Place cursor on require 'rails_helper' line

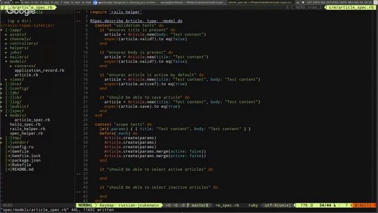pyautogui.click(x=116, y=12)
